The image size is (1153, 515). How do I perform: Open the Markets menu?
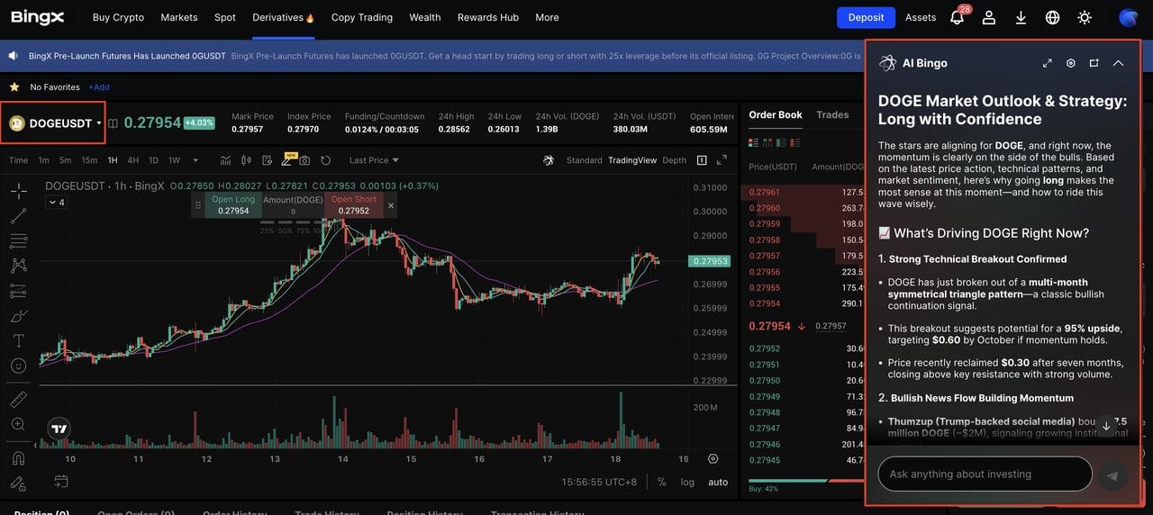(x=179, y=17)
